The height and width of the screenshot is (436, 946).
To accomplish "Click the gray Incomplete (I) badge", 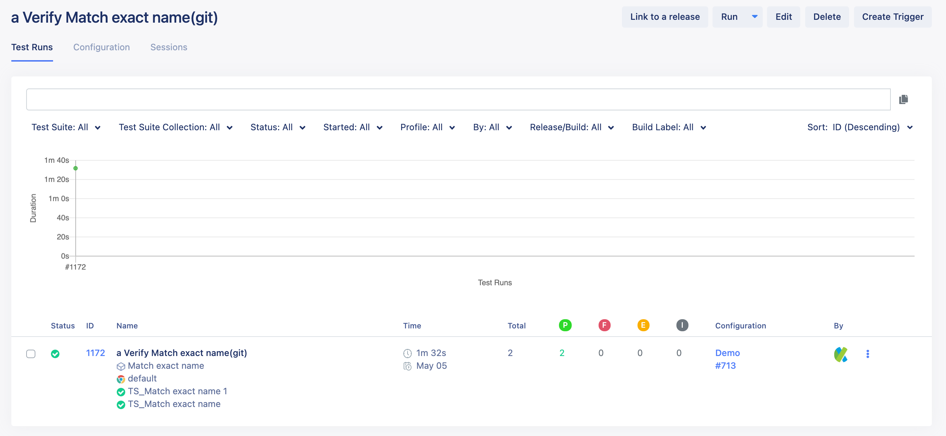I will click(682, 325).
